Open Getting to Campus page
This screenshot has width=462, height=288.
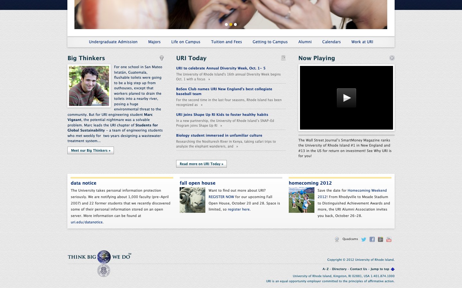click(x=270, y=42)
